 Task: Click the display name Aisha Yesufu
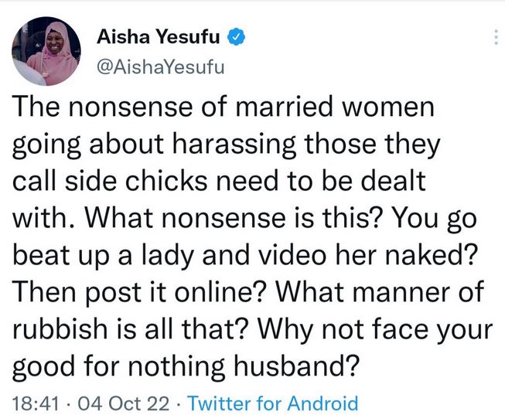(158, 36)
